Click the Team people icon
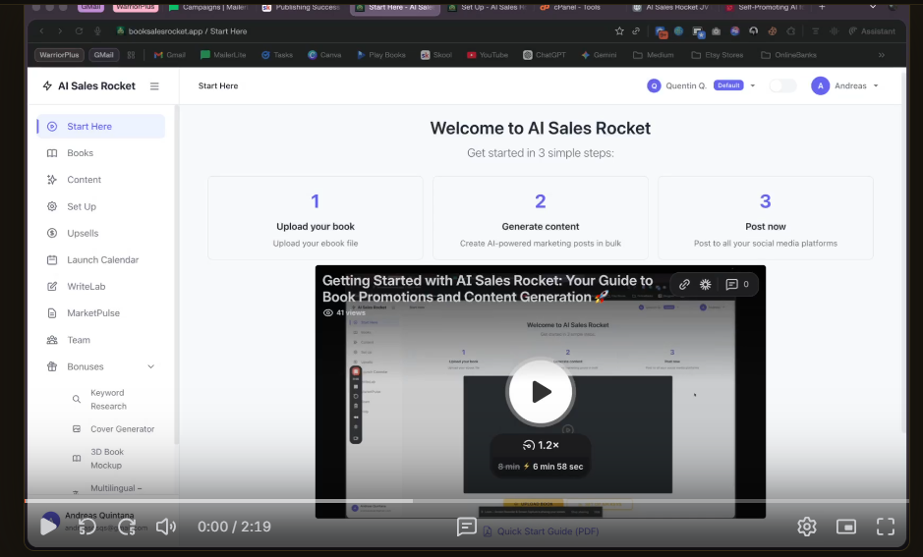The image size is (923, 557). tap(52, 340)
